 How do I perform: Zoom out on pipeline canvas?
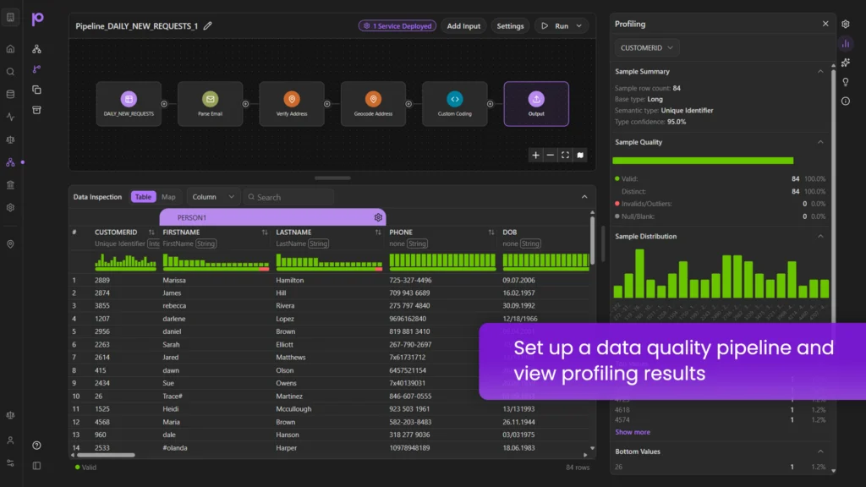[550, 156]
